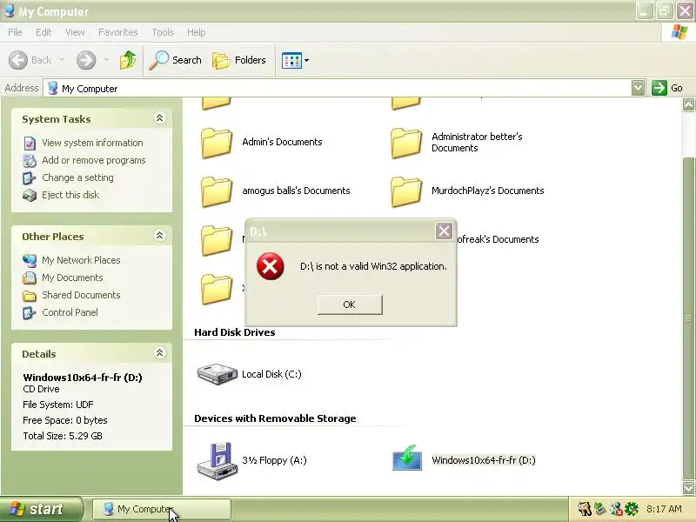Click the vertical scrollbar thumb
This screenshot has width=696, height=522.
click(x=688, y=318)
